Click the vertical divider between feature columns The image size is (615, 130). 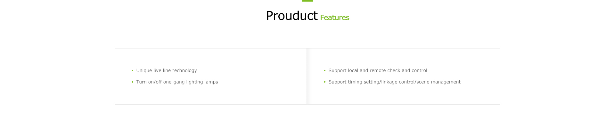307,76
